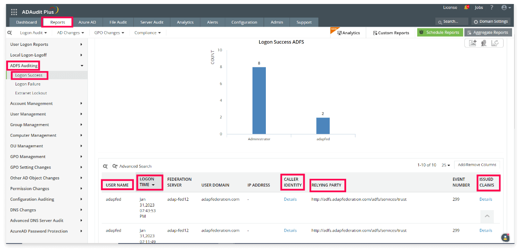The image size is (521, 252).
Task: Open the Compliance dropdown
Action: point(148,33)
